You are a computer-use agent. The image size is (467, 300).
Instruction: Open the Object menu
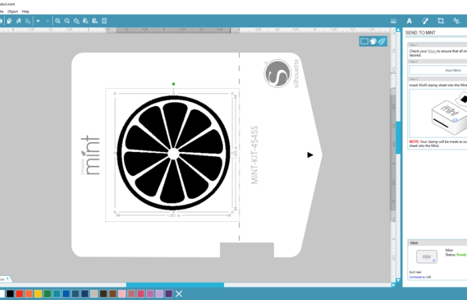(x=13, y=11)
